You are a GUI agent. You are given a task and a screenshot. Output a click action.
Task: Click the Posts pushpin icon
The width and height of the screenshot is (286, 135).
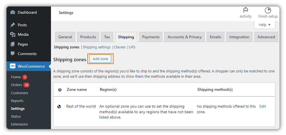13,25
